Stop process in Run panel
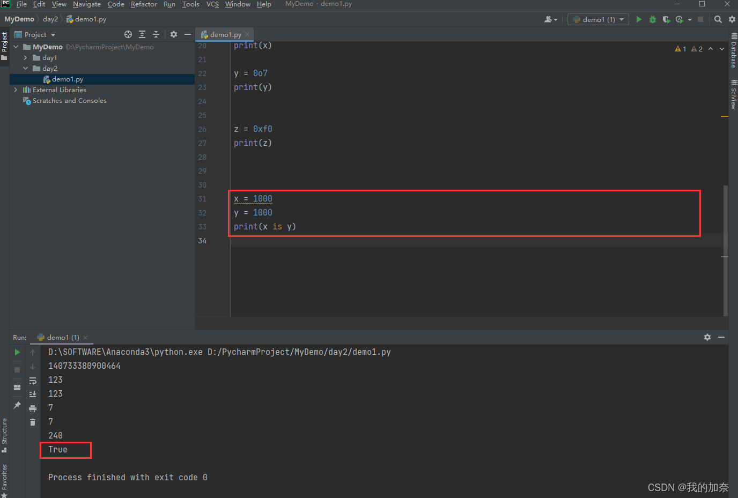 point(17,370)
